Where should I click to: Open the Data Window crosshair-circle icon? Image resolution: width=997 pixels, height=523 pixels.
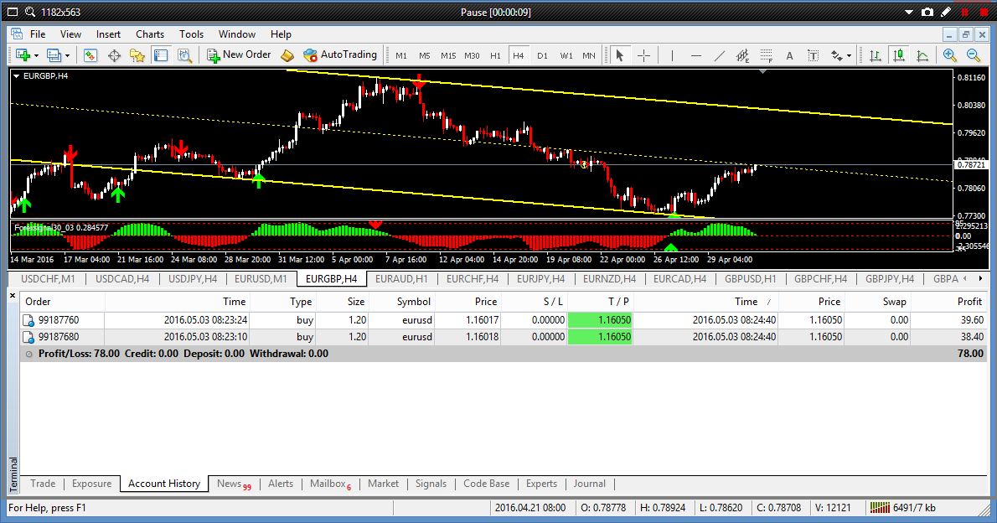[x=114, y=55]
